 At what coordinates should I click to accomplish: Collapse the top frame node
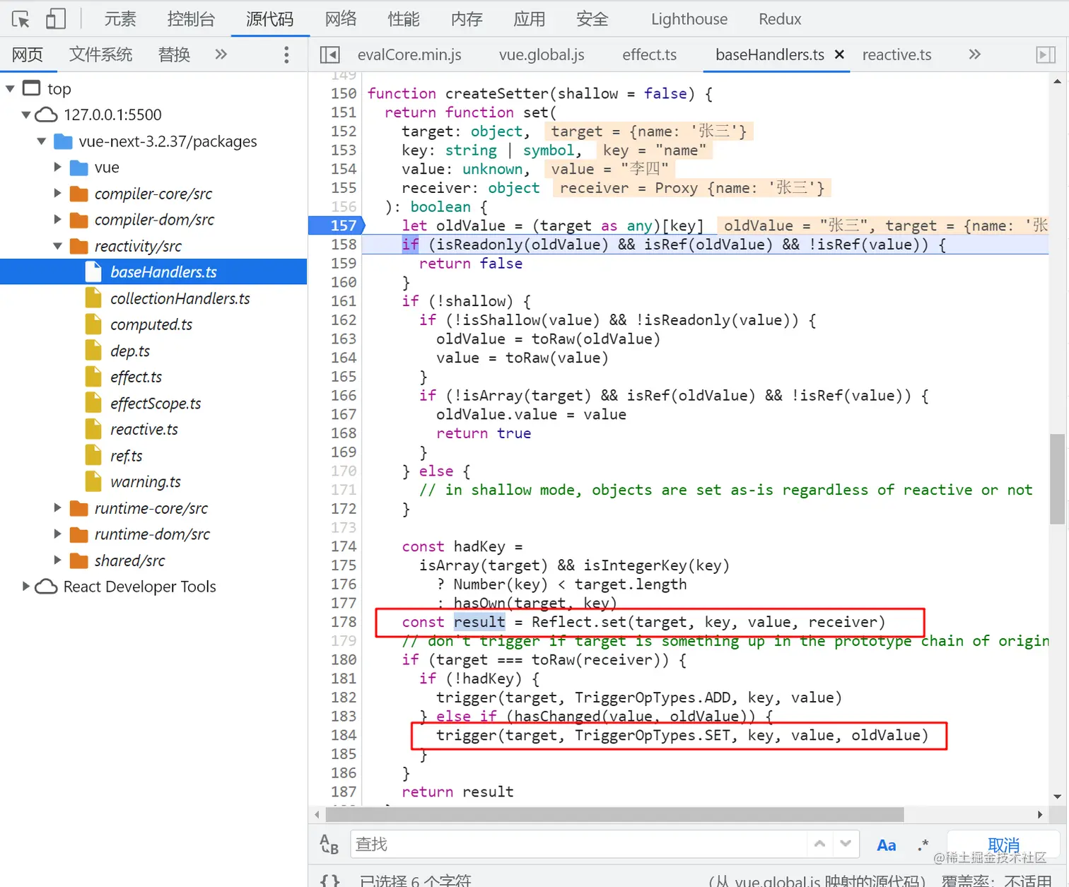click(x=10, y=88)
